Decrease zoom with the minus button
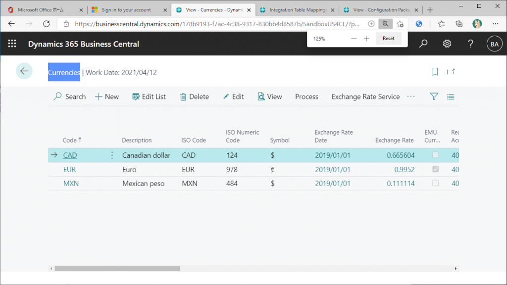Screen dimensions: 507x285 (354, 39)
